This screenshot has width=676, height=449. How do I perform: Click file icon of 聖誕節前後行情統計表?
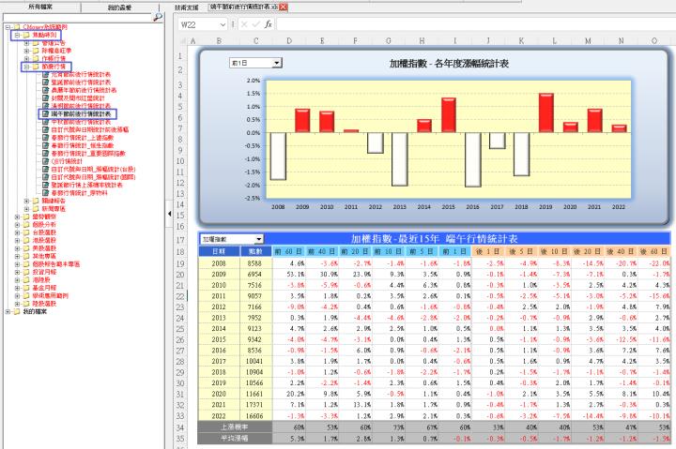(45, 82)
